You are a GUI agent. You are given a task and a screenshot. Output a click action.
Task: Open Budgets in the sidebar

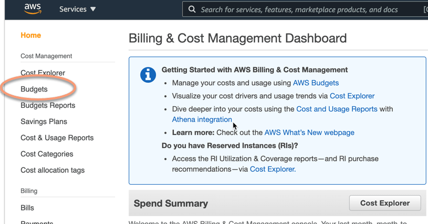(x=34, y=89)
